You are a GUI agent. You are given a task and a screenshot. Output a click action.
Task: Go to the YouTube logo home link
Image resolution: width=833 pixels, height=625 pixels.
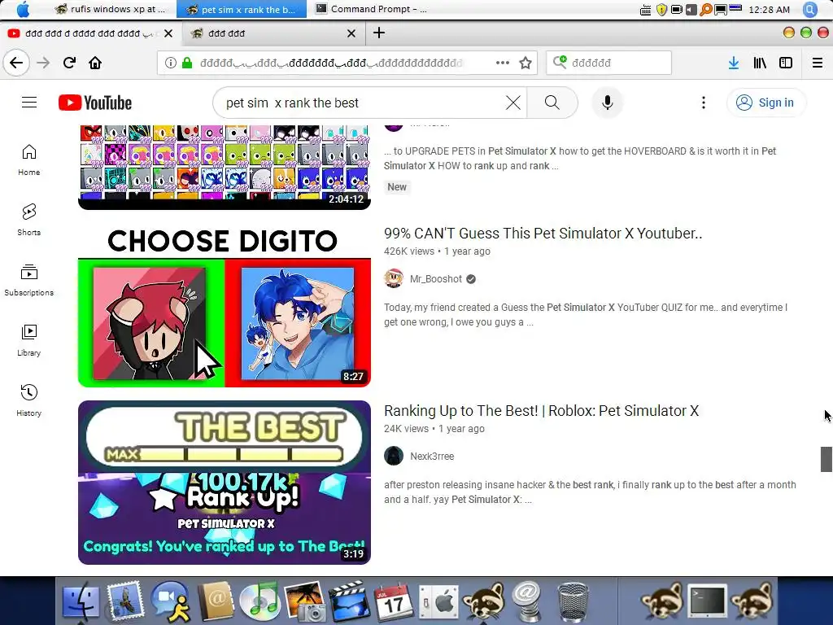point(95,103)
